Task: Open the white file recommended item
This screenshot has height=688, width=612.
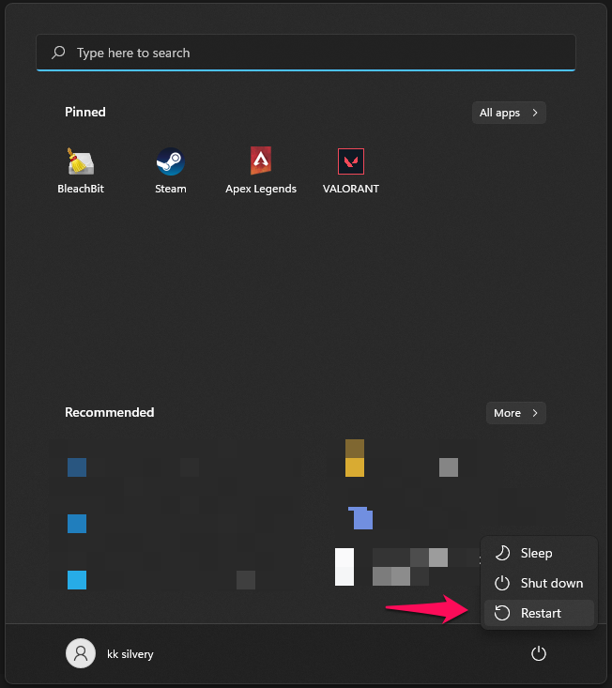Action: pos(344,567)
